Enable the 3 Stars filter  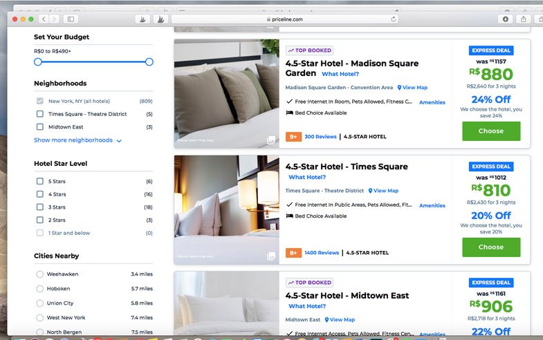[x=40, y=207]
